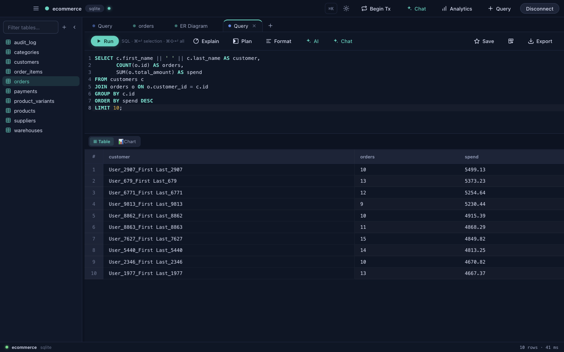Click Explain in query toolbar

tap(206, 41)
